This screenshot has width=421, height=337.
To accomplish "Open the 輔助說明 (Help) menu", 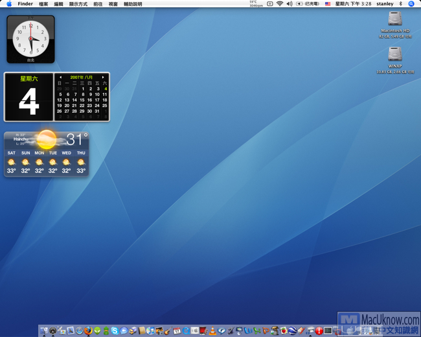I will click(x=133, y=4).
